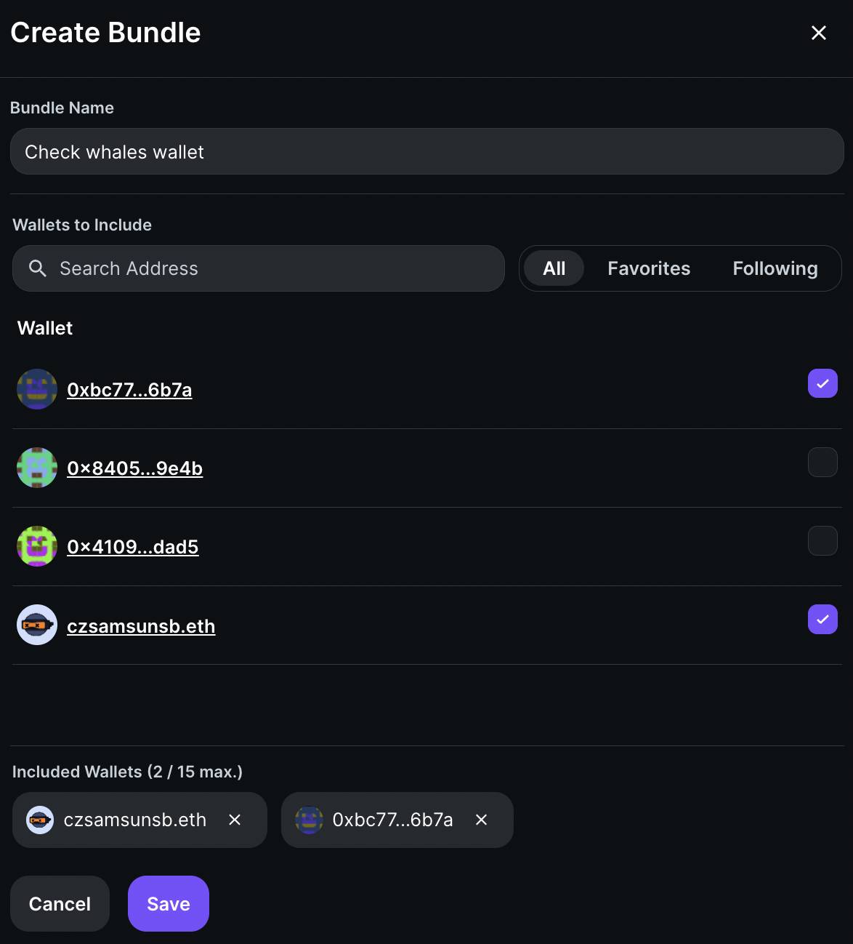This screenshot has width=853, height=944.
Task: Click avatar of wallet 0x4109...dad5
Action: pos(37,546)
